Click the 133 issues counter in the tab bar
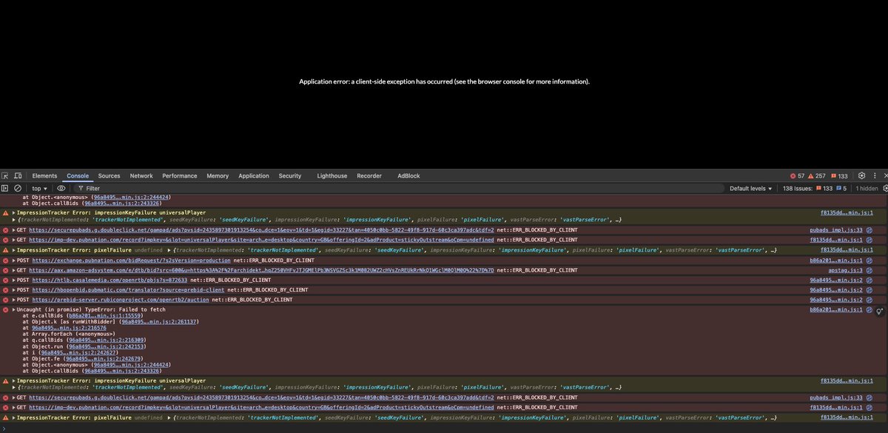Viewport: 888px width, 433px height. (x=839, y=175)
